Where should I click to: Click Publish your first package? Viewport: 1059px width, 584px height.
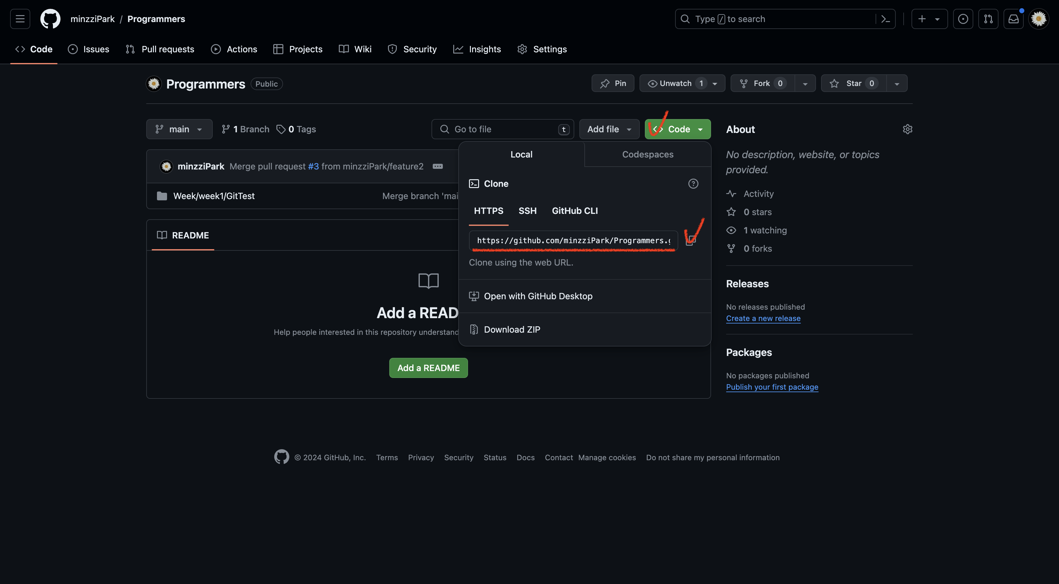pos(772,387)
